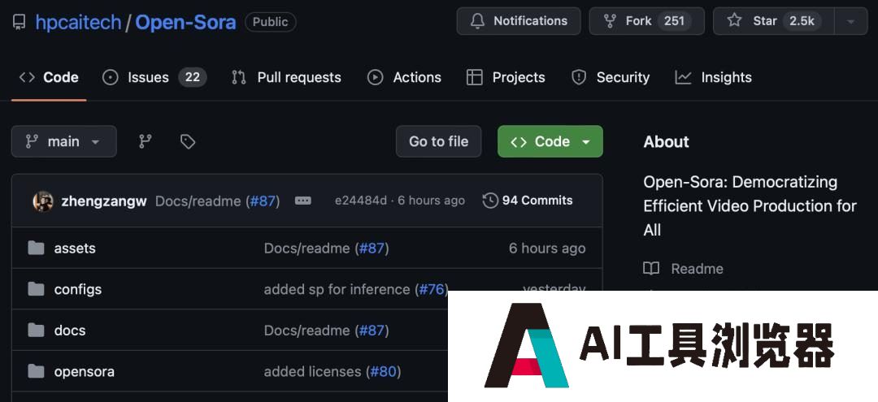Viewport: 878px width, 402px height.
Task: Click the docs folder icon
Action: (x=36, y=330)
